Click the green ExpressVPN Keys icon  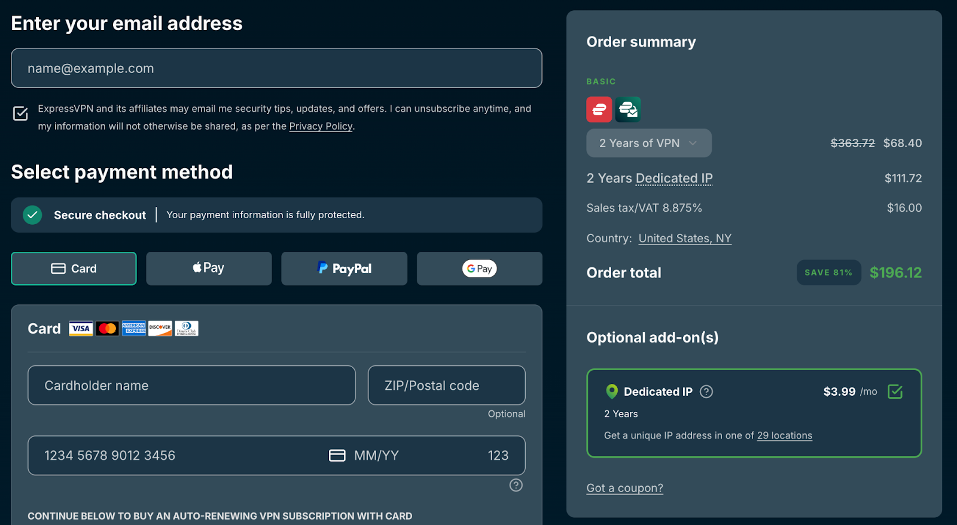[x=628, y=109]
